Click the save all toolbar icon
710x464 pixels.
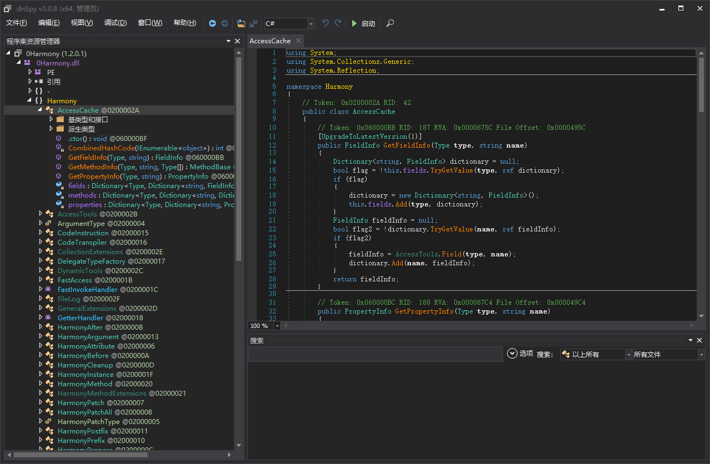click(253, 23)
